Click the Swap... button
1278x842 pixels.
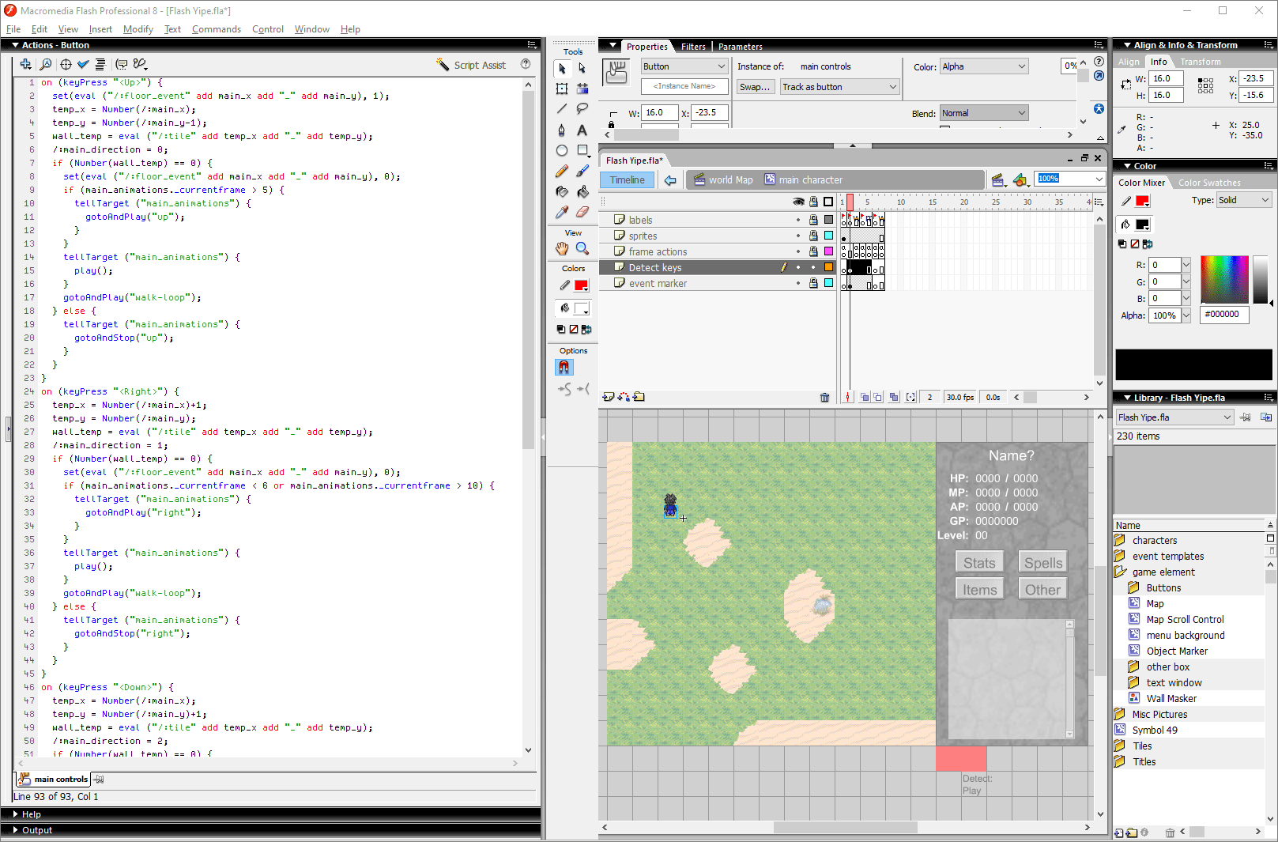tap(755, 87)
